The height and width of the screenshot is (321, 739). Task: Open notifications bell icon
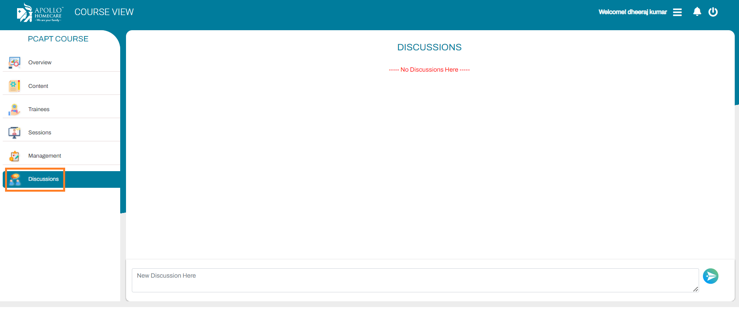[x=697, y=12]
